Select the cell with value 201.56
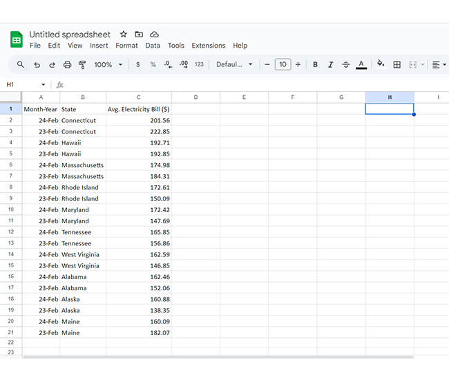The height and width of the screenshot is (380, 449). [x=139, y=120]
